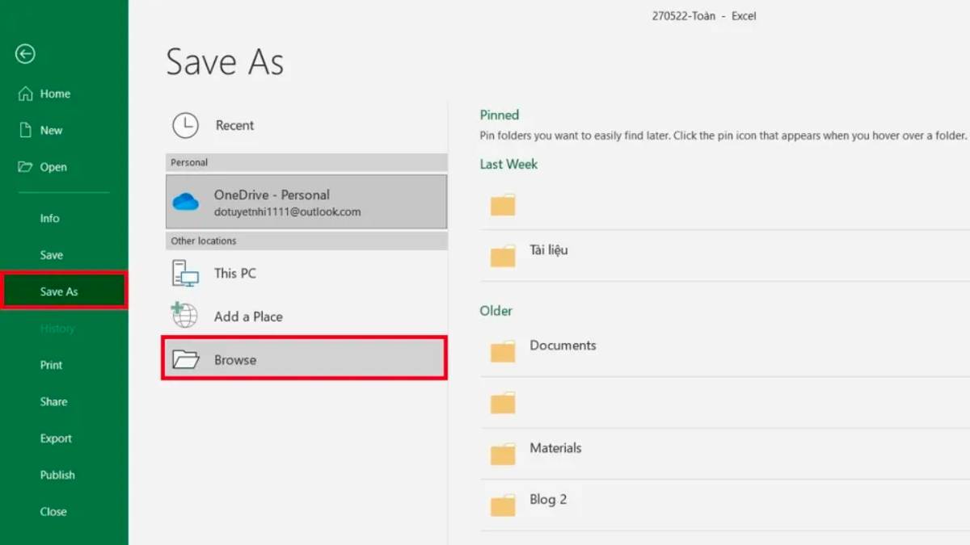Image resolution: width=970 pixels, height=545 pixels.
Task: Click Close in the sidebar menu
Action: (53, 511)
